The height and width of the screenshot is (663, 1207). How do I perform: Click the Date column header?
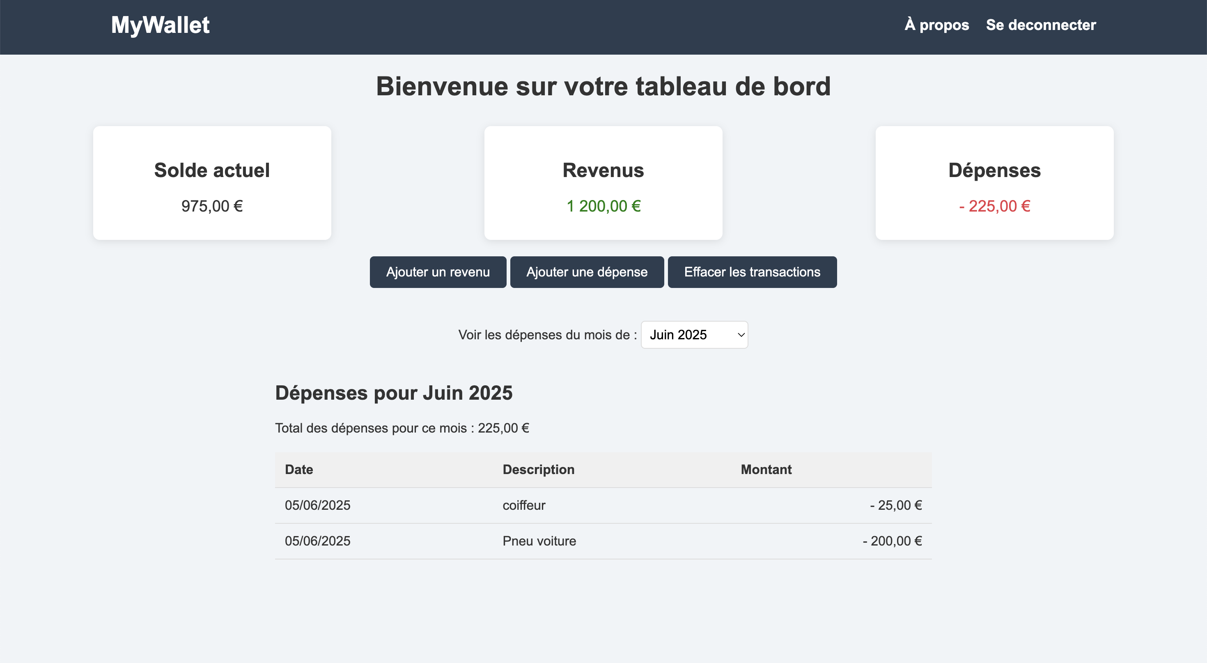(299, 470)
